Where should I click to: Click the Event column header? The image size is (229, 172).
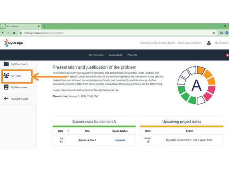[189, 131]
